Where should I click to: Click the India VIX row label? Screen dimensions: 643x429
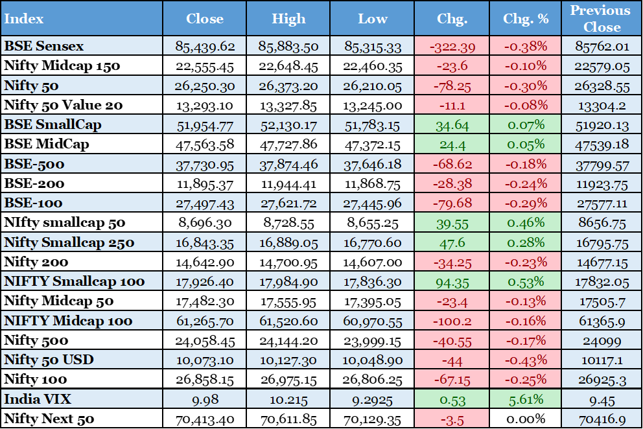click(37, 399)
